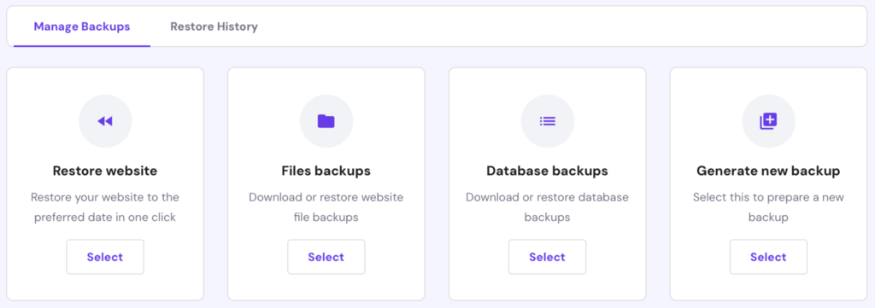Click the prepare a new backup description

click(768, 207)
